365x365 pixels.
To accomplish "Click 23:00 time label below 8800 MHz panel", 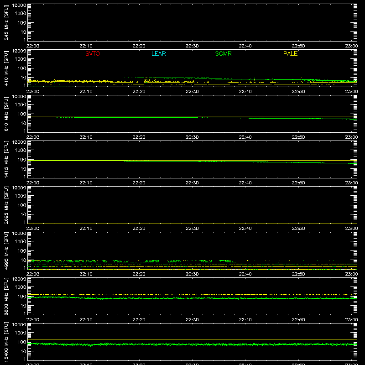I will tap(351, 320).
